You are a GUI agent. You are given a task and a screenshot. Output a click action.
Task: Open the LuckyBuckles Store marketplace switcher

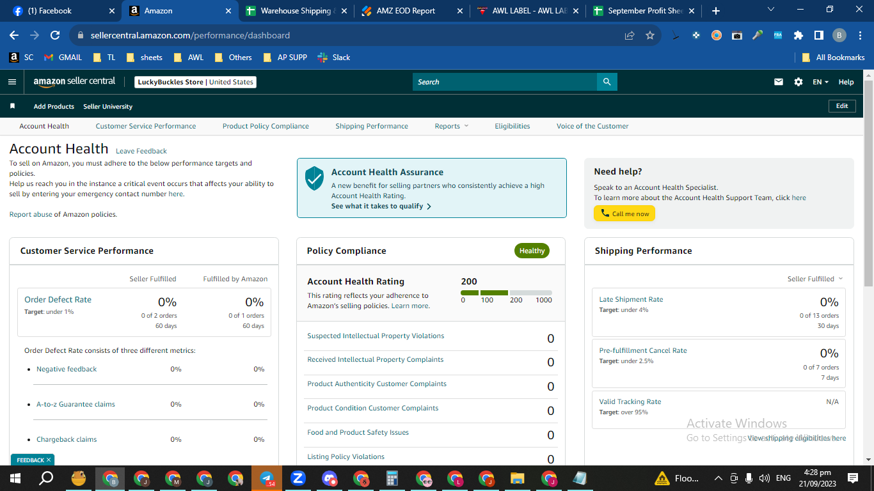tap(196, 82)
